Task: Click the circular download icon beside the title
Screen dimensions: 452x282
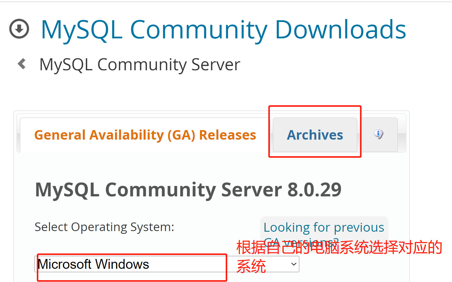Action: 19,29
